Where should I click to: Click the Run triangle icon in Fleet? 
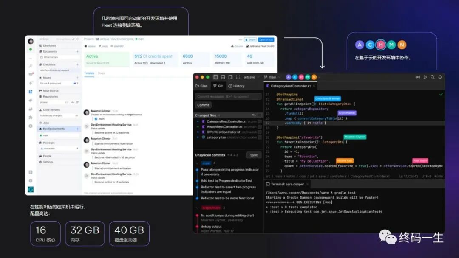[x=425, y=77]
